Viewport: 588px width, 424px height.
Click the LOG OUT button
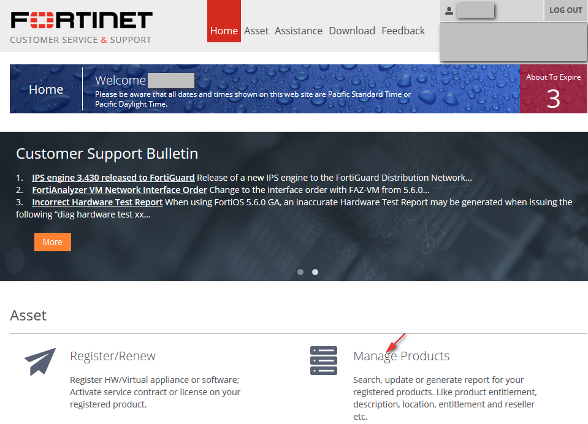(x=565, y=10)
